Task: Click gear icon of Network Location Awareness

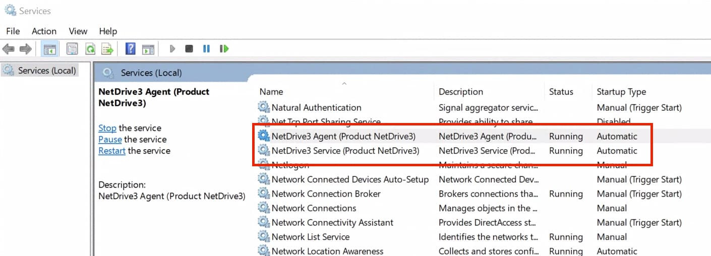Action: click(264, 250)
